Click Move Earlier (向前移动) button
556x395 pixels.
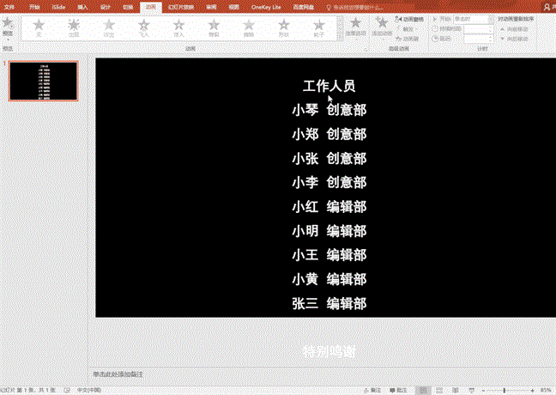519,28
